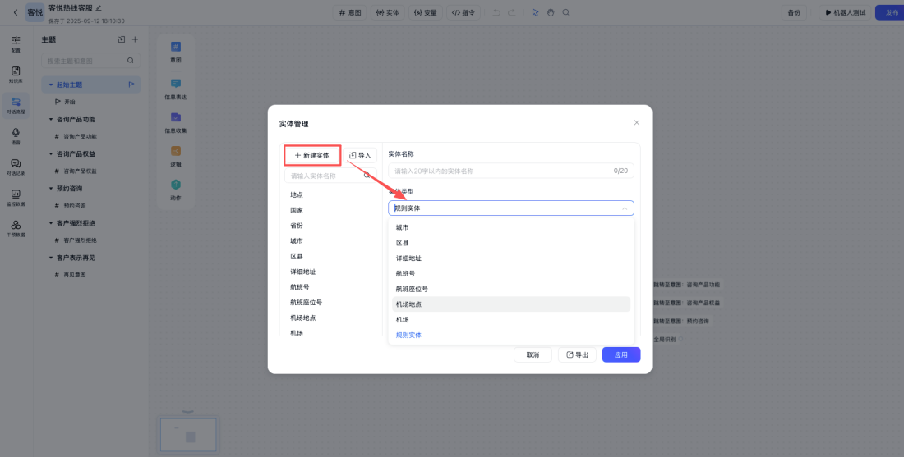Focus the 实体名称 input field
Image resolution: width=904 pixels, height=457 pixels.
click(x=511, y=171)
